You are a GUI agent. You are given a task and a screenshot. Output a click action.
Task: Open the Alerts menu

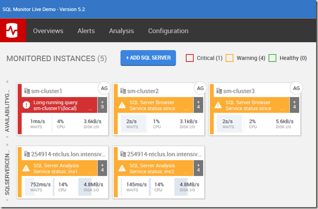[x=86, y=31]
